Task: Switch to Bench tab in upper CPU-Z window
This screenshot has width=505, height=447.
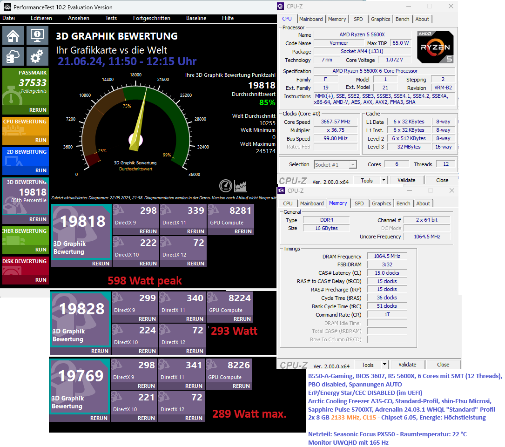Action: (402, 19)
